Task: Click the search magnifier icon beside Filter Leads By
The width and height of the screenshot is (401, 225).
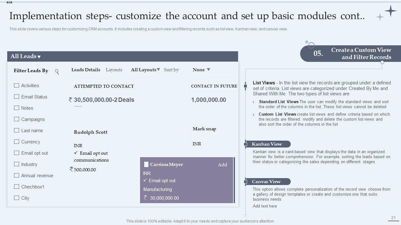Action: point(57,72)
